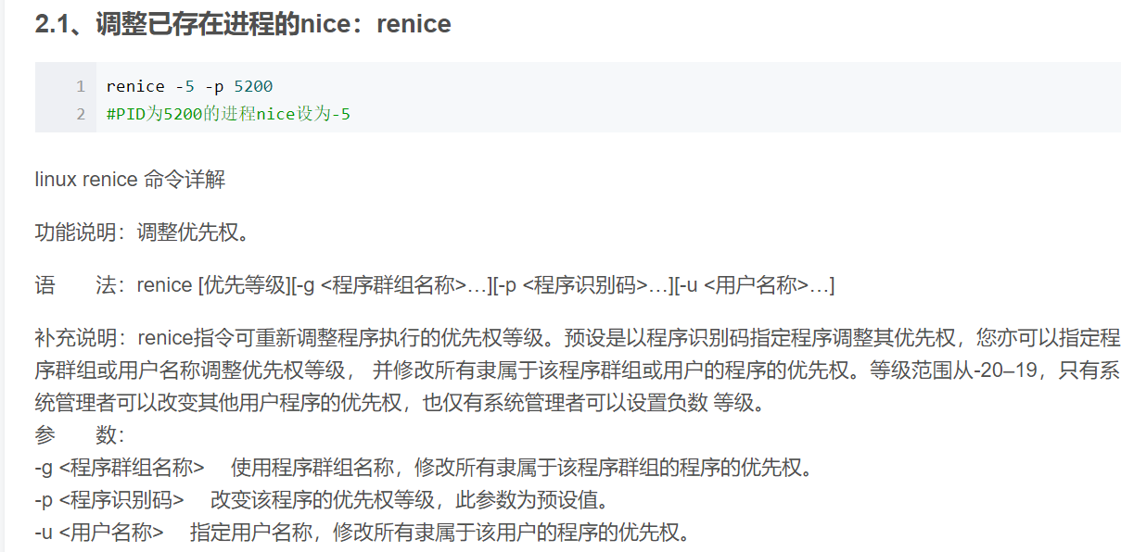Click line number 2 in the code block

[x=81, y=115]
